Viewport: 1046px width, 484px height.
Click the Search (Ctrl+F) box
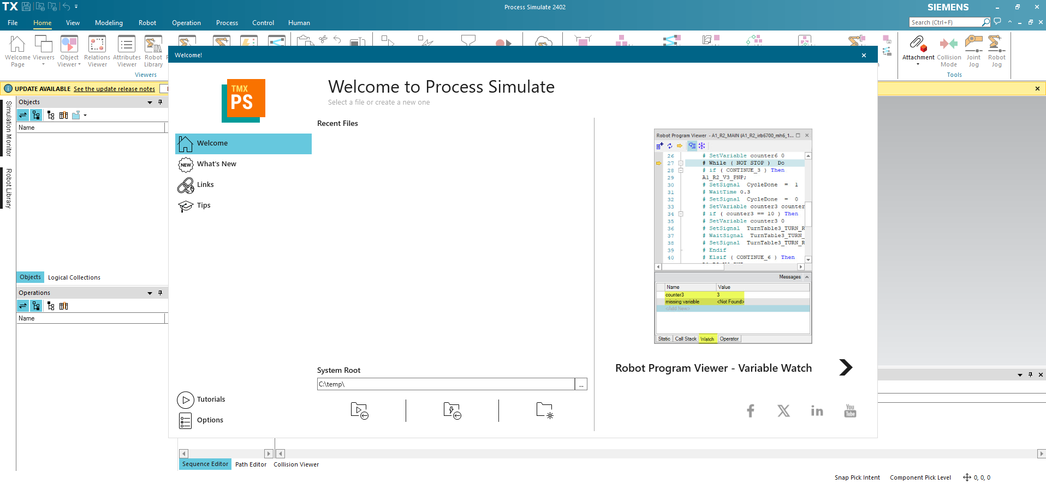tap(946, 22)
